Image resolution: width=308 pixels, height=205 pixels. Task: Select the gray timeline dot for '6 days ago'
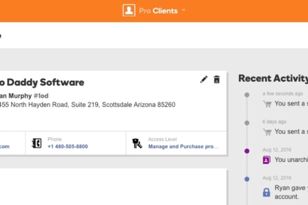point(247,123)
